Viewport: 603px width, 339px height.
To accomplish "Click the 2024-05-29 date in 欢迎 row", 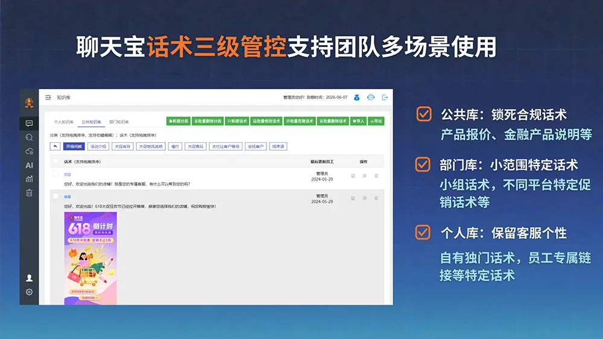I will tap(322, 179).
